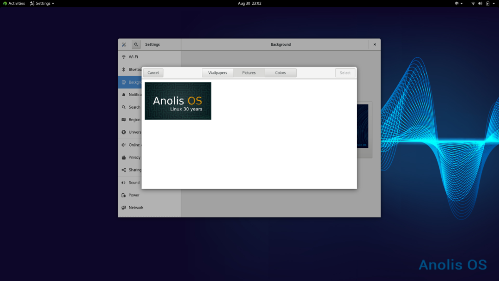This screenshot has width=499, height=281.
Task: Click the Search magnifier icon in sidebar list
Action: pos(124,107)
